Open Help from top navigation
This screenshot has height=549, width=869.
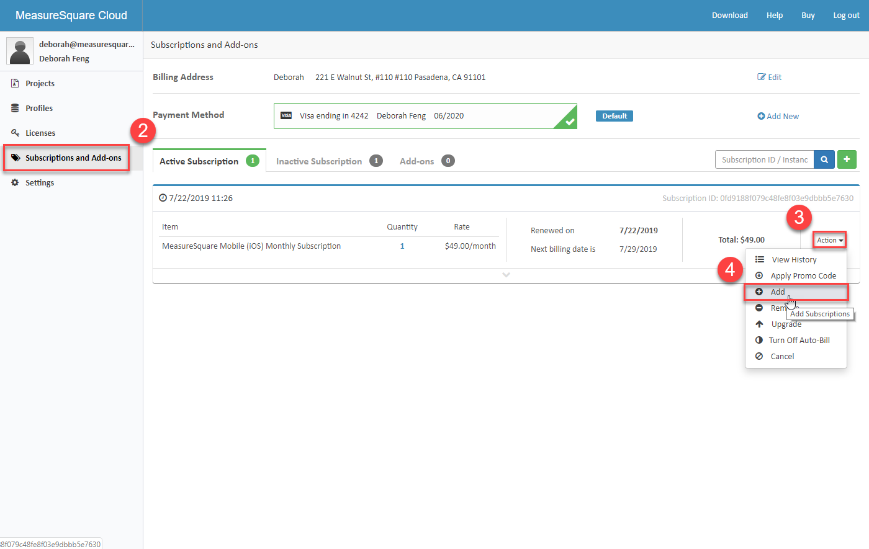(x=775, y=15)
